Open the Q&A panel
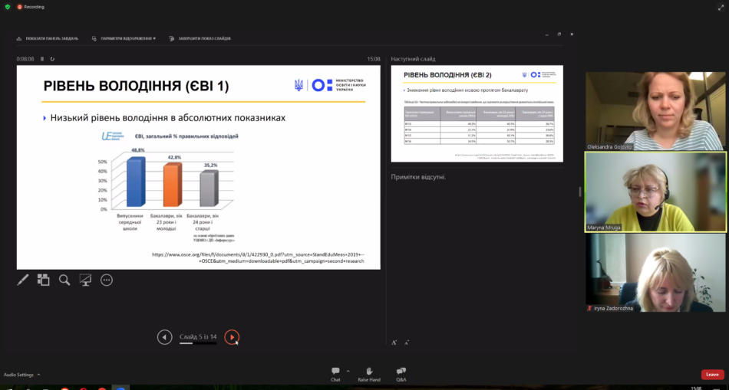This screenshot has width=729, height=390. click(401, 371)
